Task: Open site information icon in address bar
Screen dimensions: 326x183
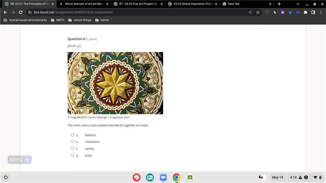Action: pos(30,12)
